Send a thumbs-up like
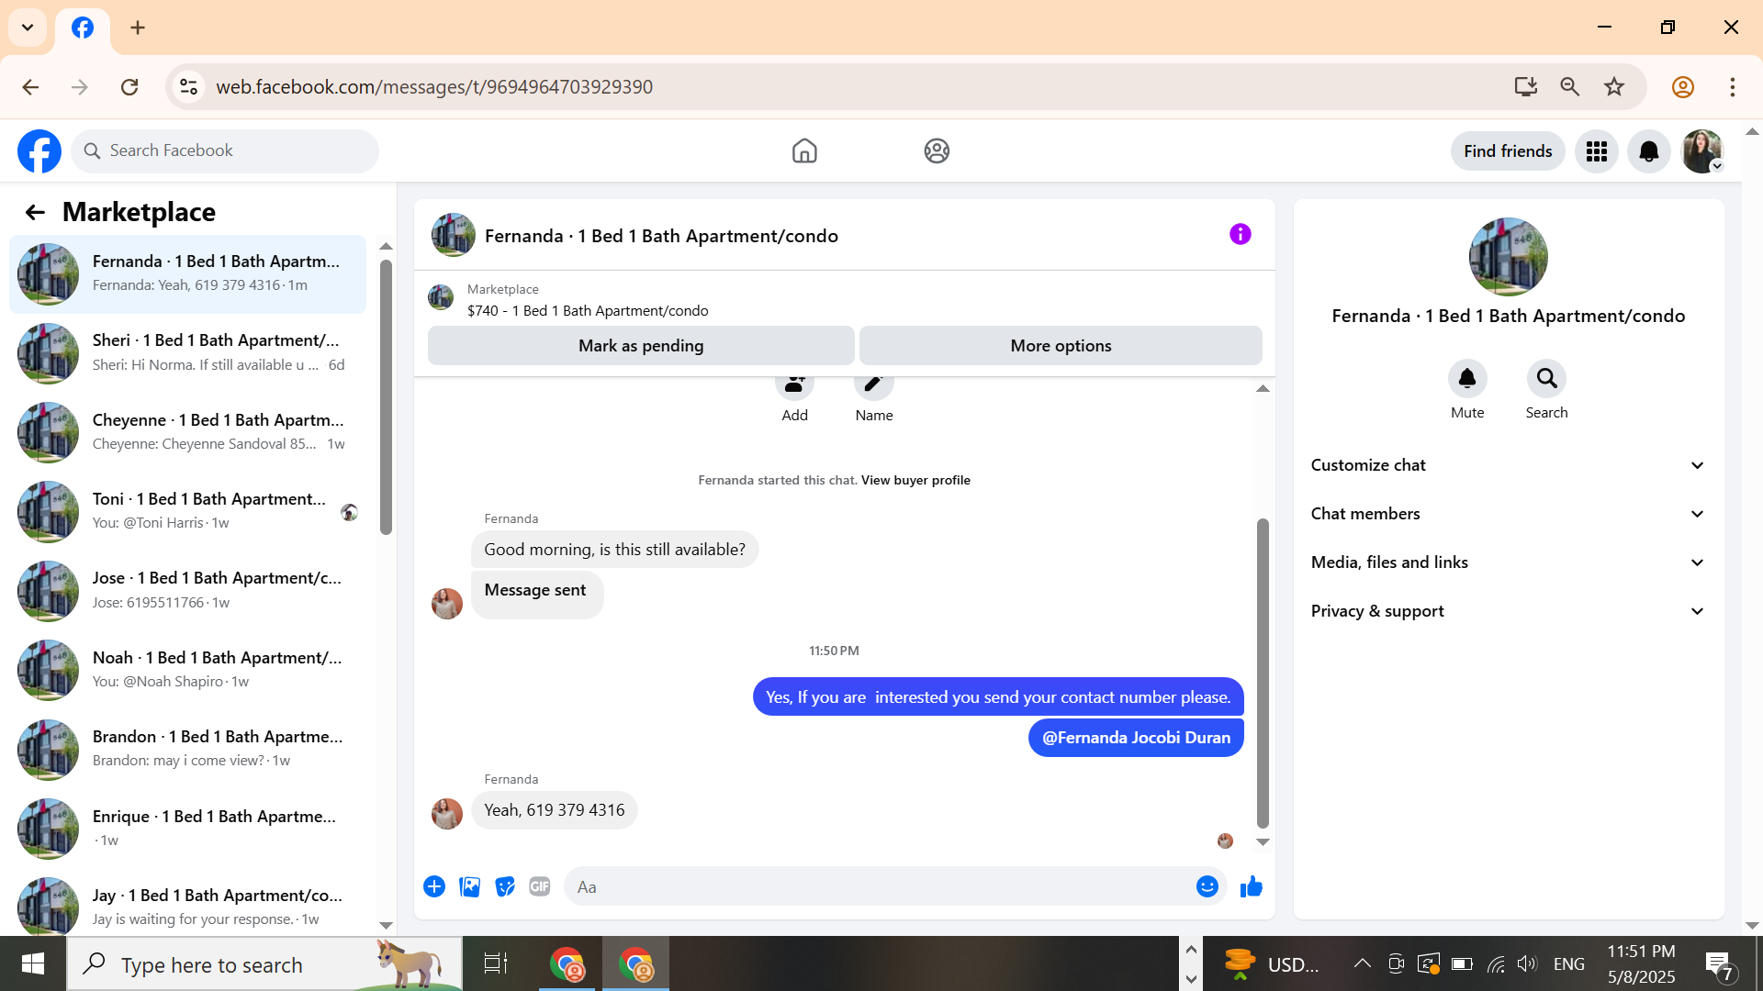This screenshot has width=1763, height=991. coord(1252,887)
